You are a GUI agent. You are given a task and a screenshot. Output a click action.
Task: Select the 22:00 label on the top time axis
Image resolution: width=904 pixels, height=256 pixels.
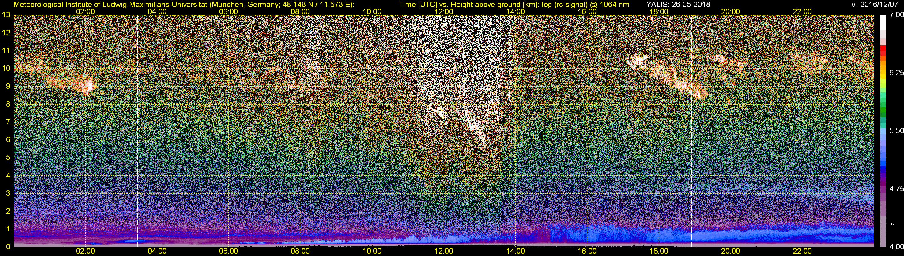[802, 11]
